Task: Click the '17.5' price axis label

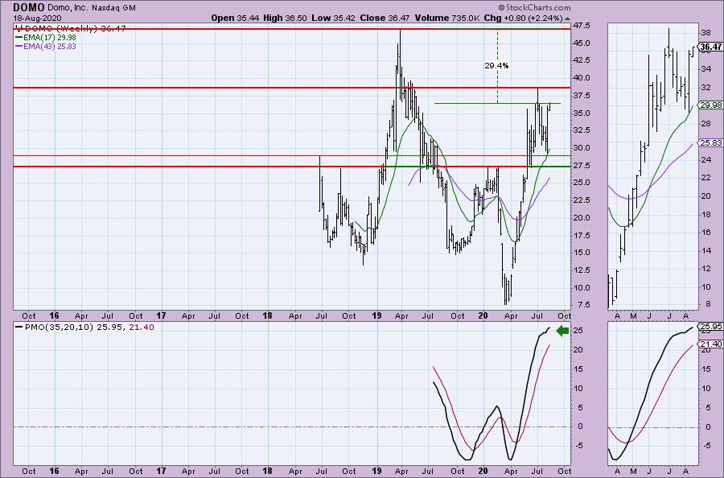Action: 582,235
